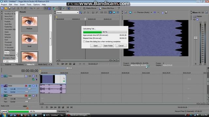Open the Insert menu
The image size is (209, 117).
click(x=22, y=5)
